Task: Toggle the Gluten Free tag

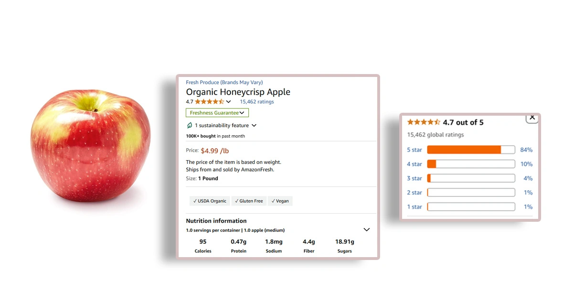Action: (x=249, y=201)
